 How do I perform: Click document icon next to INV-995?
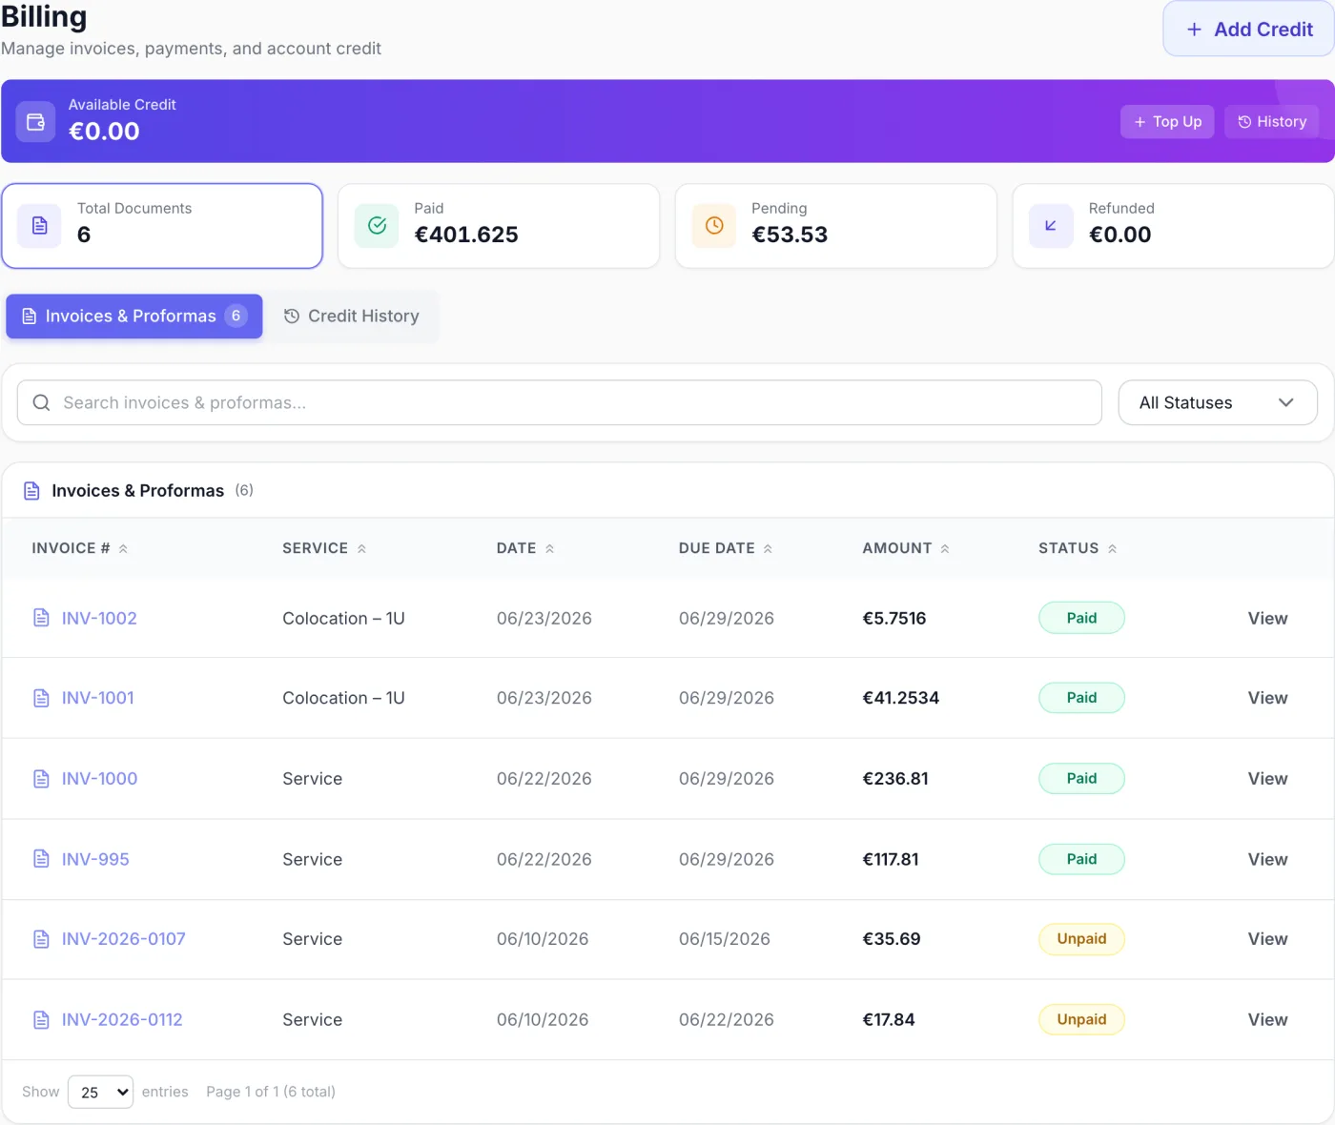[41, 859]
